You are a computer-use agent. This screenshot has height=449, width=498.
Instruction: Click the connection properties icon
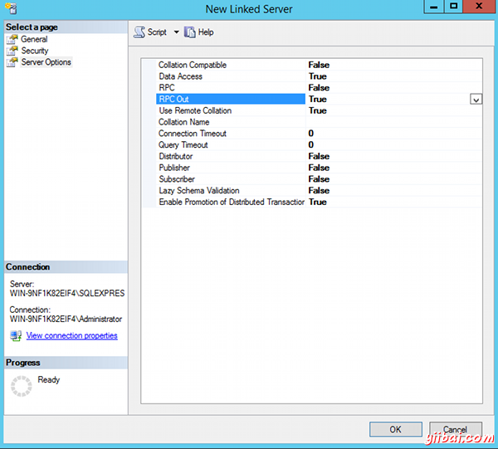pyautogui.click(x=16, y=335)
